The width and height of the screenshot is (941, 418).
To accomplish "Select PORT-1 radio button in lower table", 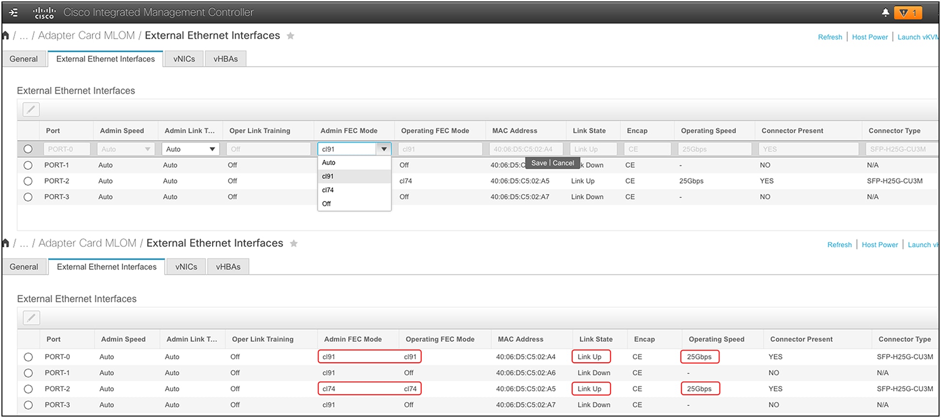I will (x=28, y=373).
